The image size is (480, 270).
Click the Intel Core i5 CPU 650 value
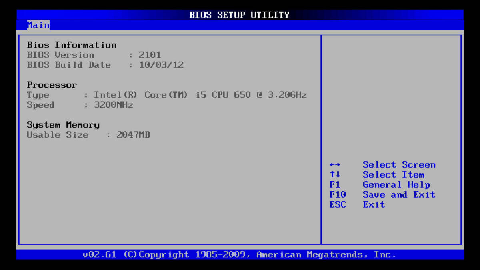[x=200, y=95]
